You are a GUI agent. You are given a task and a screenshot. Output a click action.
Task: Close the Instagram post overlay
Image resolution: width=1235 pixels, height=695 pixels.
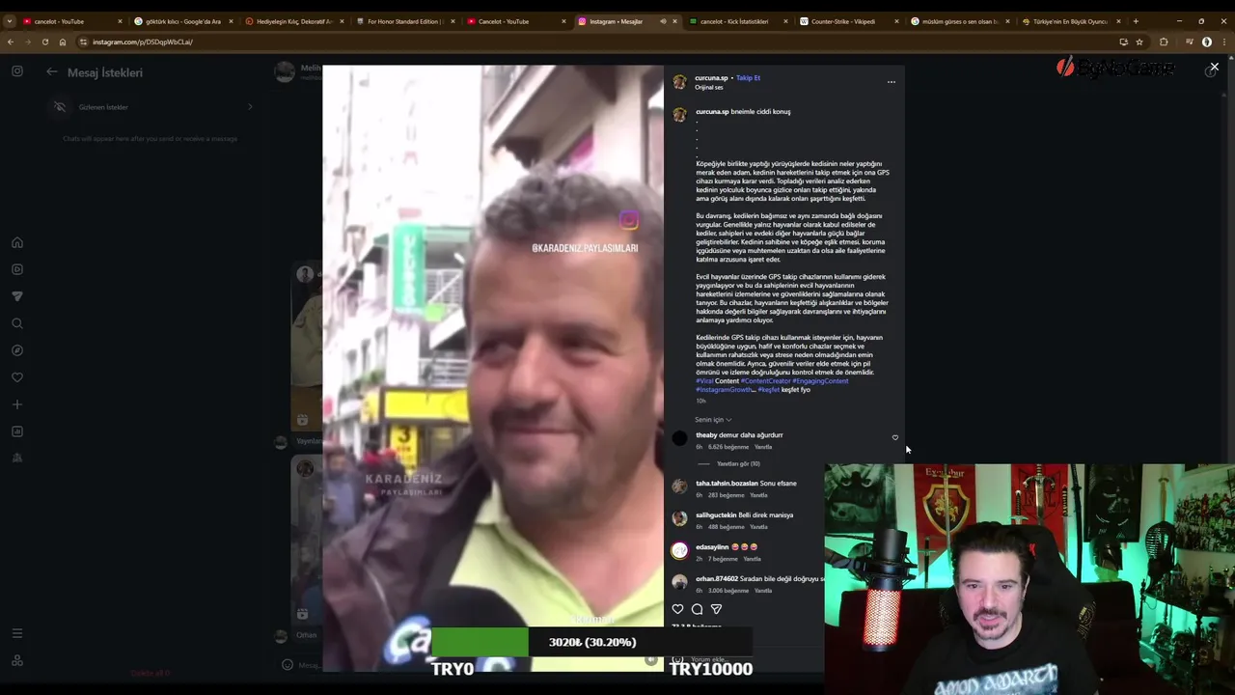(1214, 67)
